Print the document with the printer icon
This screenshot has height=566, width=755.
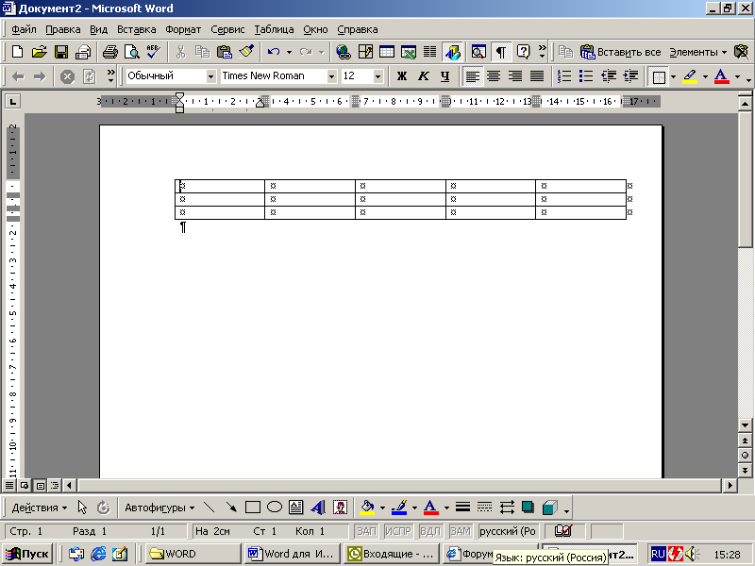click(110, 52)
